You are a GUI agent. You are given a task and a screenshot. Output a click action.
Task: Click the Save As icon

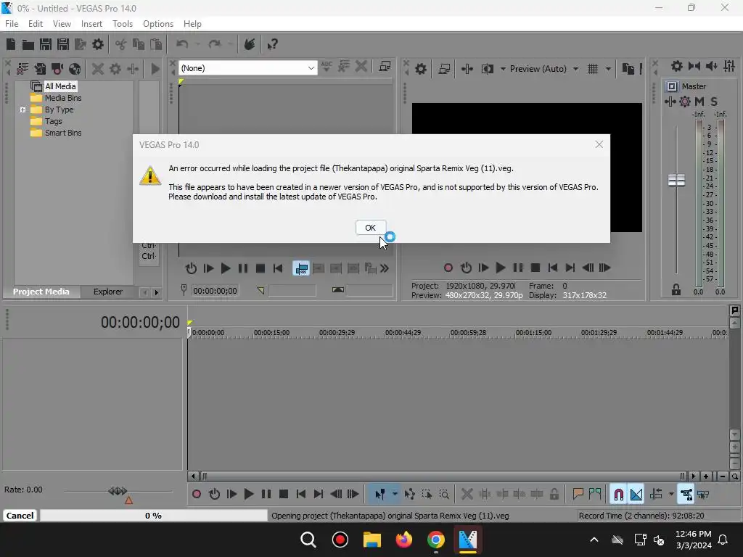tap(63, 44)
